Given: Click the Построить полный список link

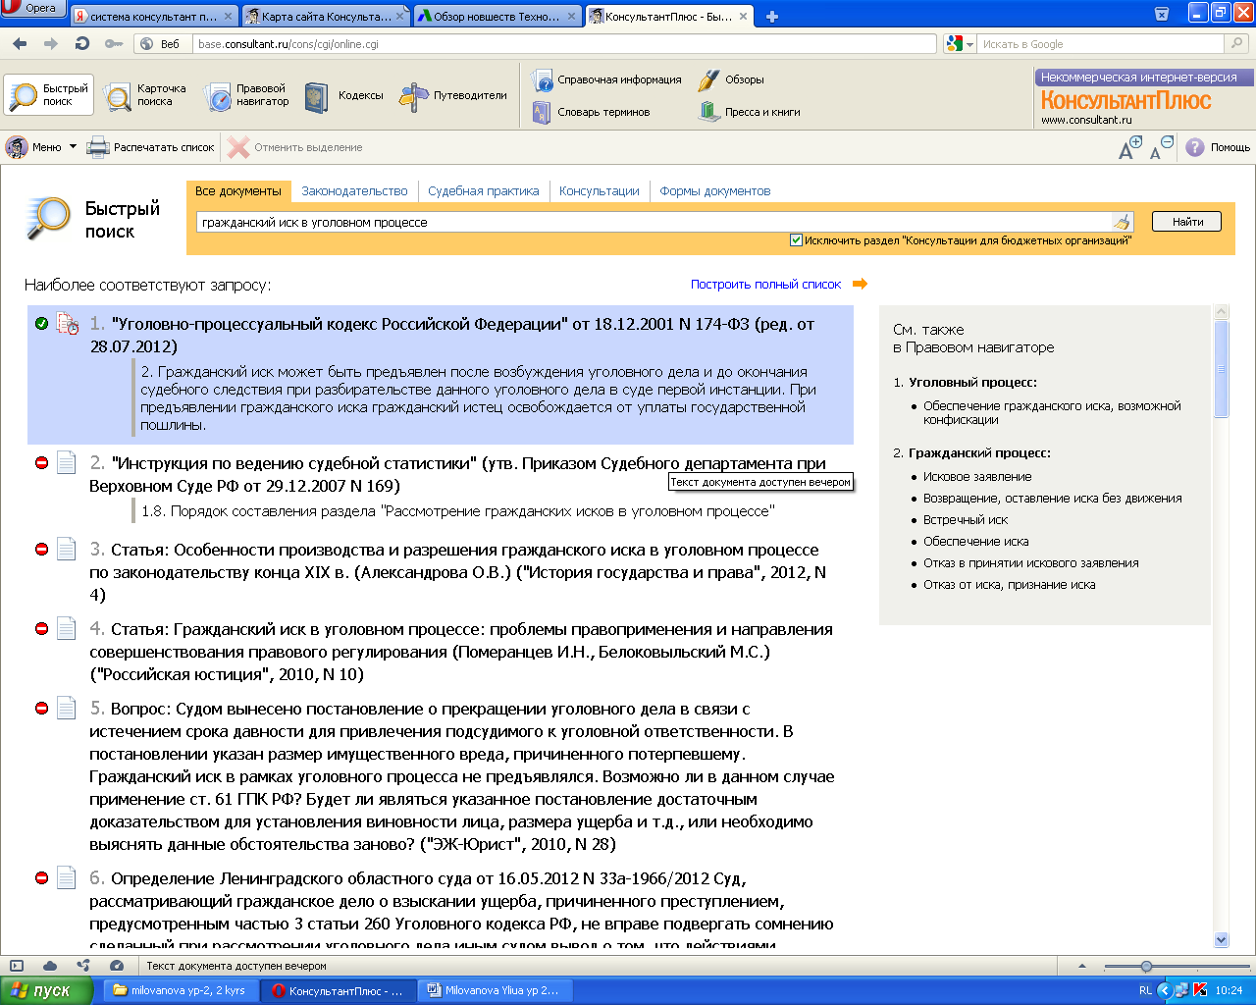Looking at the screenshot, I should [765, 285].
